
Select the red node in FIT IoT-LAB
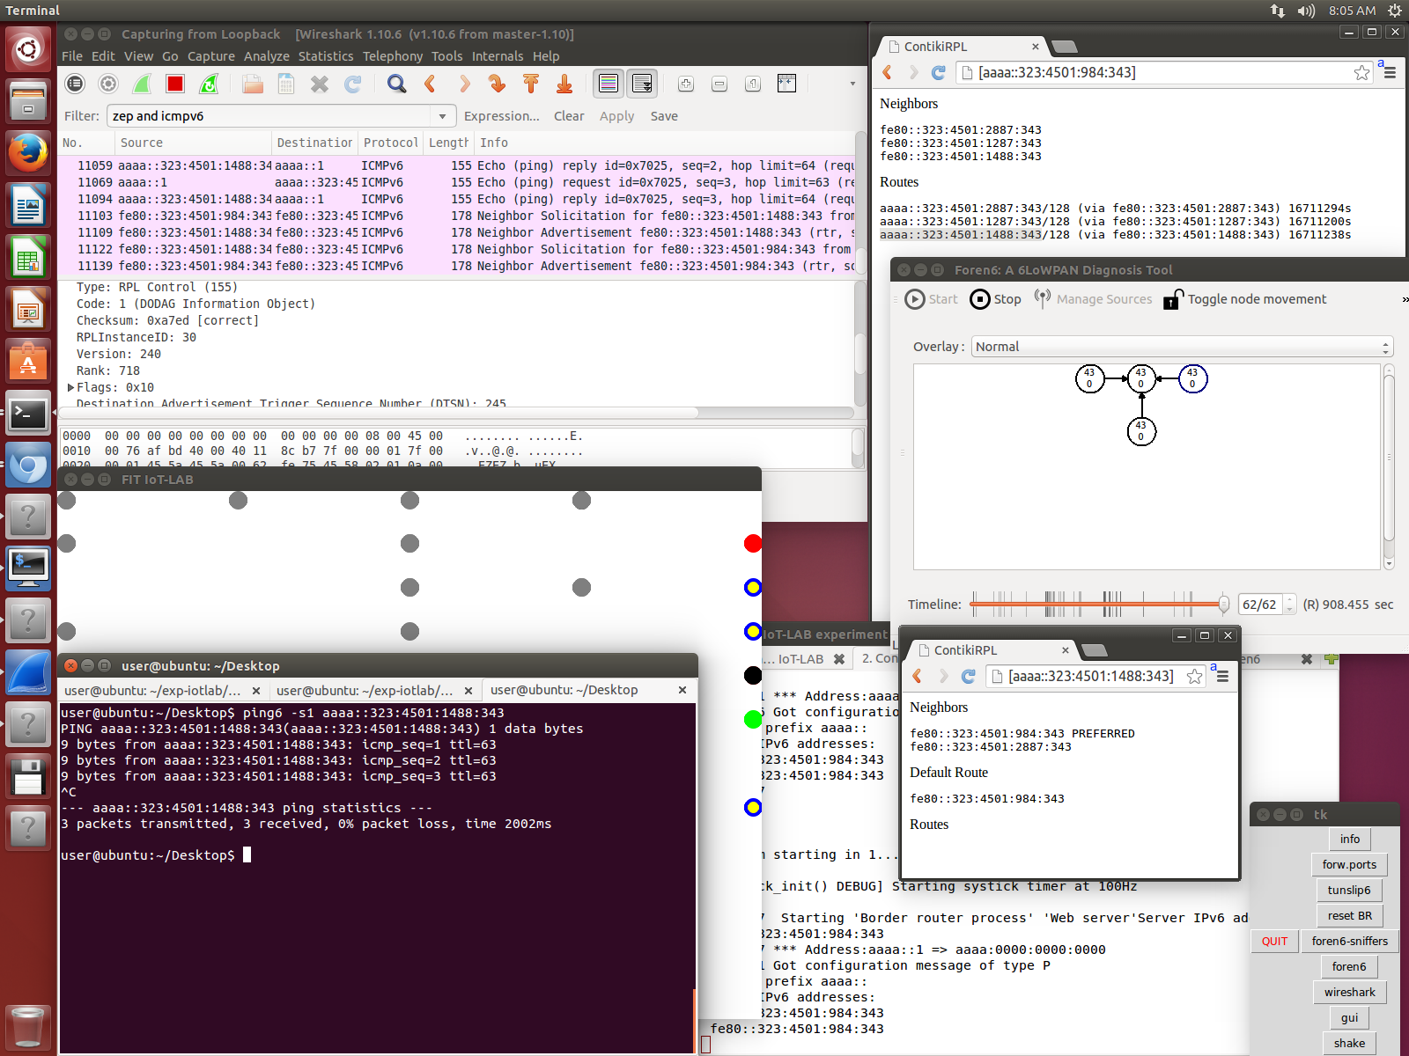point(753,543)
